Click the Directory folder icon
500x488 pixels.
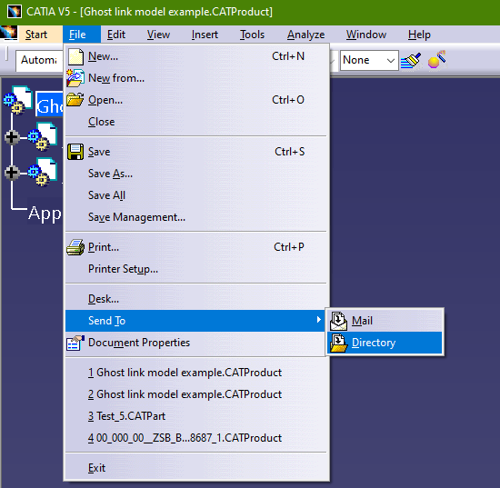pyautogui.click(x=339, y=343)
